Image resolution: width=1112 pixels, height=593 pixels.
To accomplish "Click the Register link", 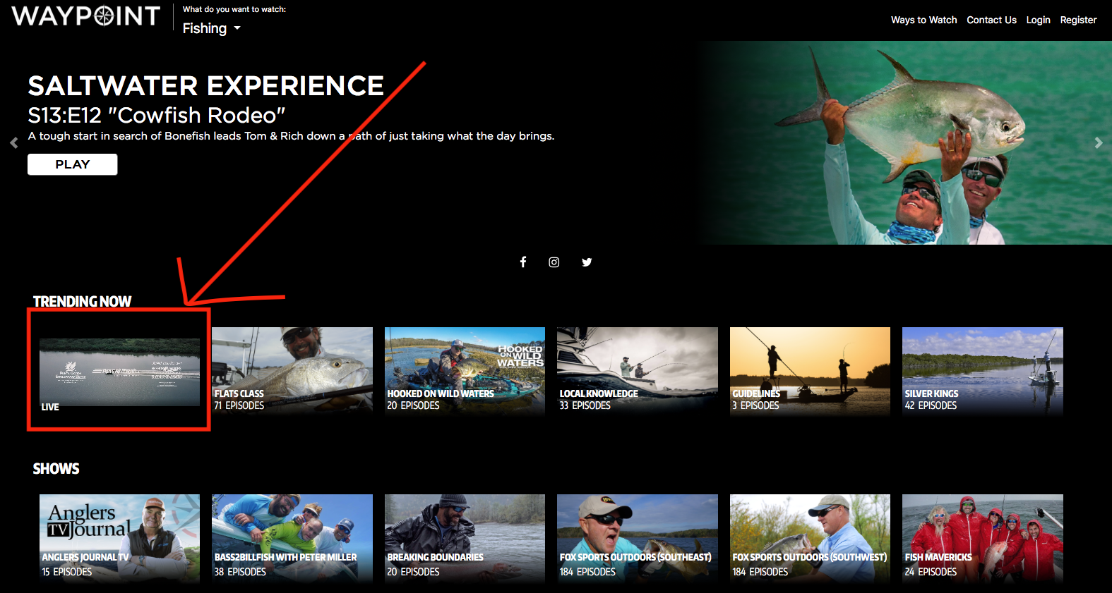I will coord(1078,20).
